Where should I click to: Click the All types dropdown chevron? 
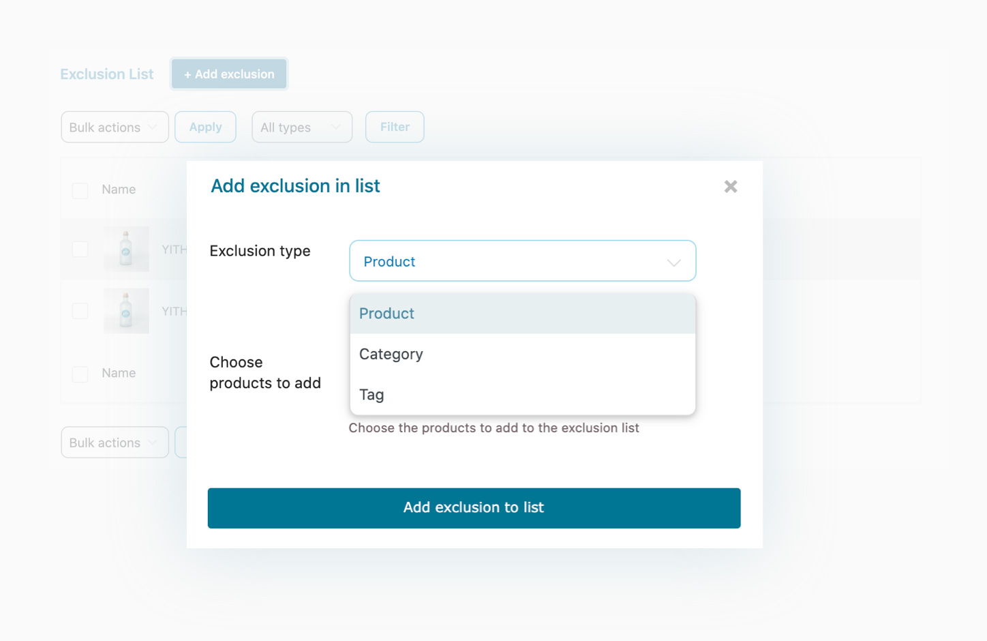335,127
